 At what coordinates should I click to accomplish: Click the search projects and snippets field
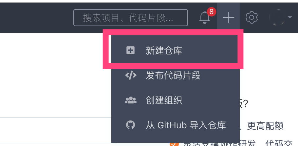click(131, 18)
